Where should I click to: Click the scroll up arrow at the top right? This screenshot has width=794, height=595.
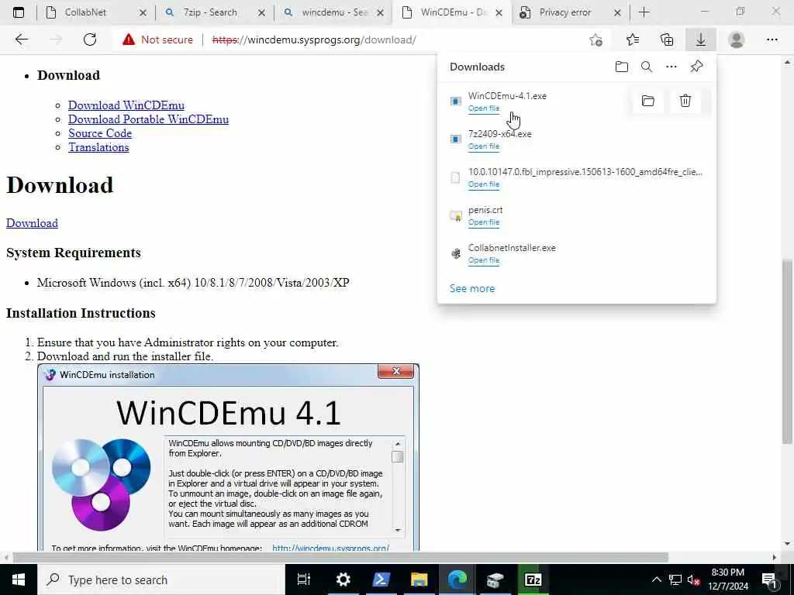coord(787,63)
